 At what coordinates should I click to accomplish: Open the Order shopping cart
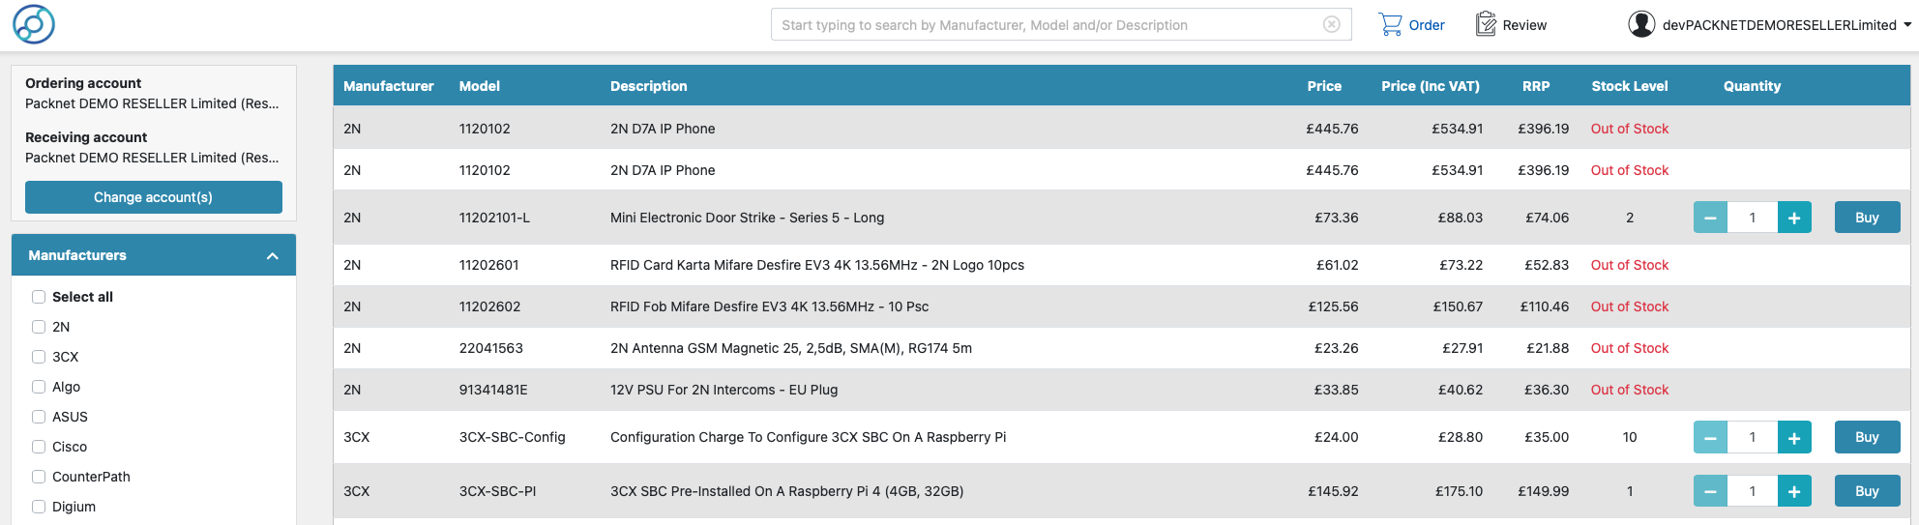click(x=1411, y=24)
